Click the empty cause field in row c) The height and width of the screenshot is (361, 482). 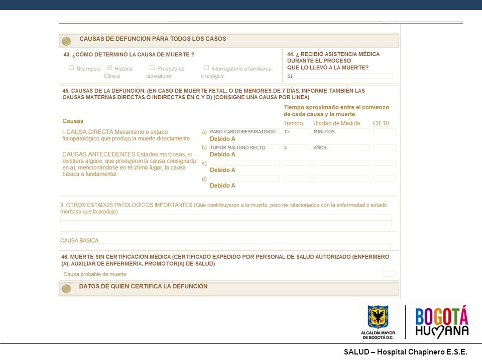244,163
